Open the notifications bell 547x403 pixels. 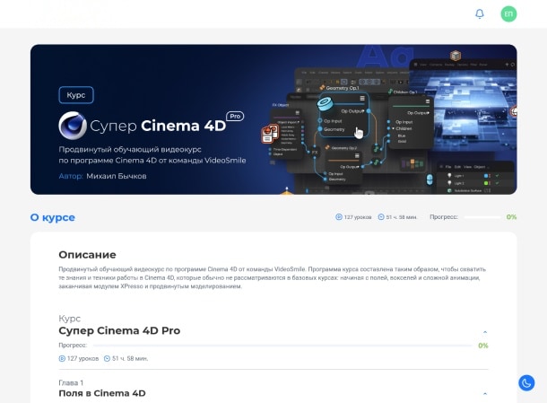pos(480,13)
